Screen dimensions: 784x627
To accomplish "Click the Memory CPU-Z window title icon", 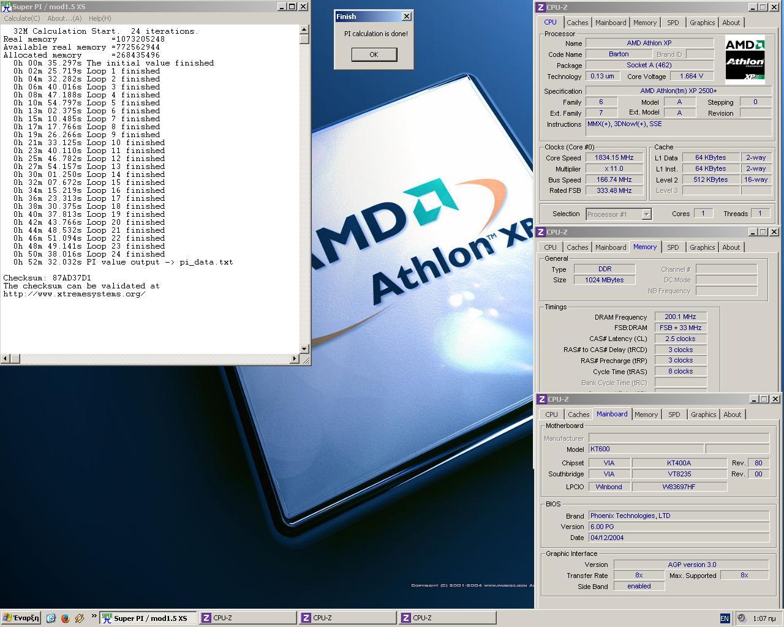I will [x=541, y=232].
